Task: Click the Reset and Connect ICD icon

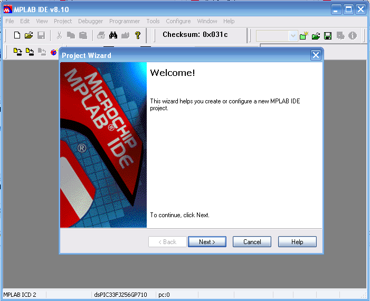Action: [x=54, y=52]
